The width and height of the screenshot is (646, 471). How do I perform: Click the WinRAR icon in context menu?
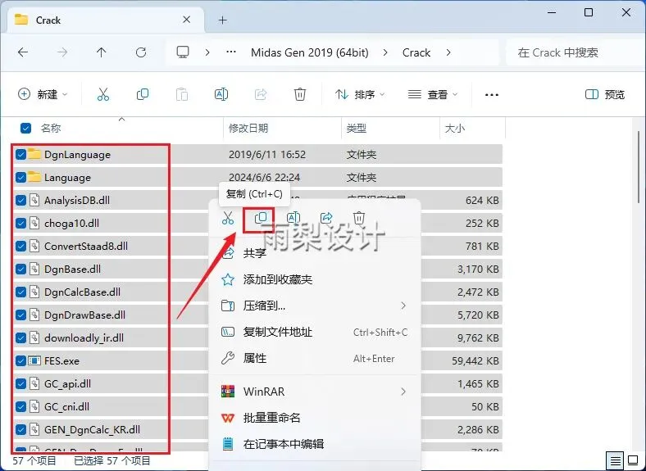tap(228, 392)
